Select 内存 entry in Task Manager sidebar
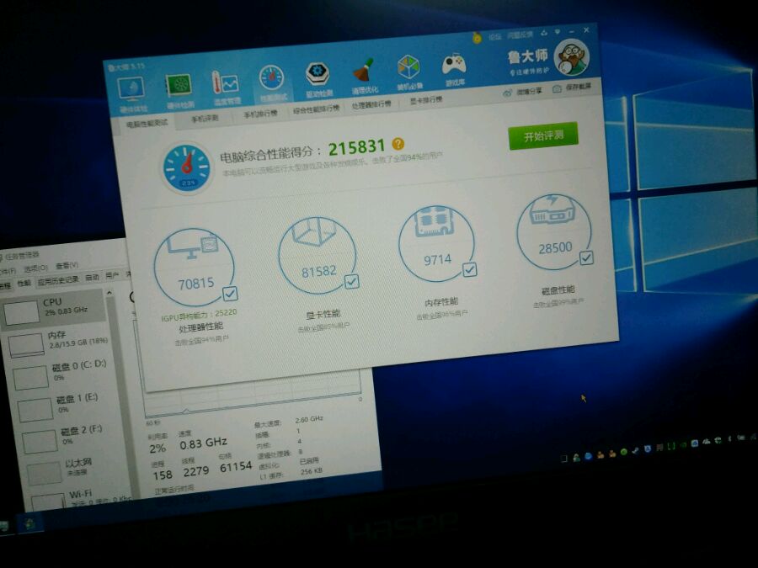 [x=57, y=342]
